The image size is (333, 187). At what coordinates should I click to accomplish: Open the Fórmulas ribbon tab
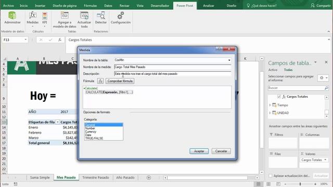pyautogui.click(x=90, y=6)
